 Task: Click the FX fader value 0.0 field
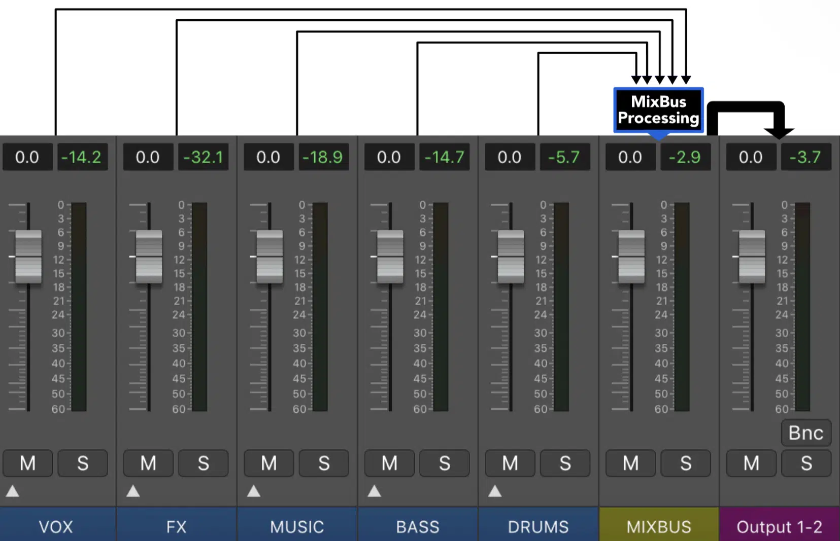click(148, 157)
